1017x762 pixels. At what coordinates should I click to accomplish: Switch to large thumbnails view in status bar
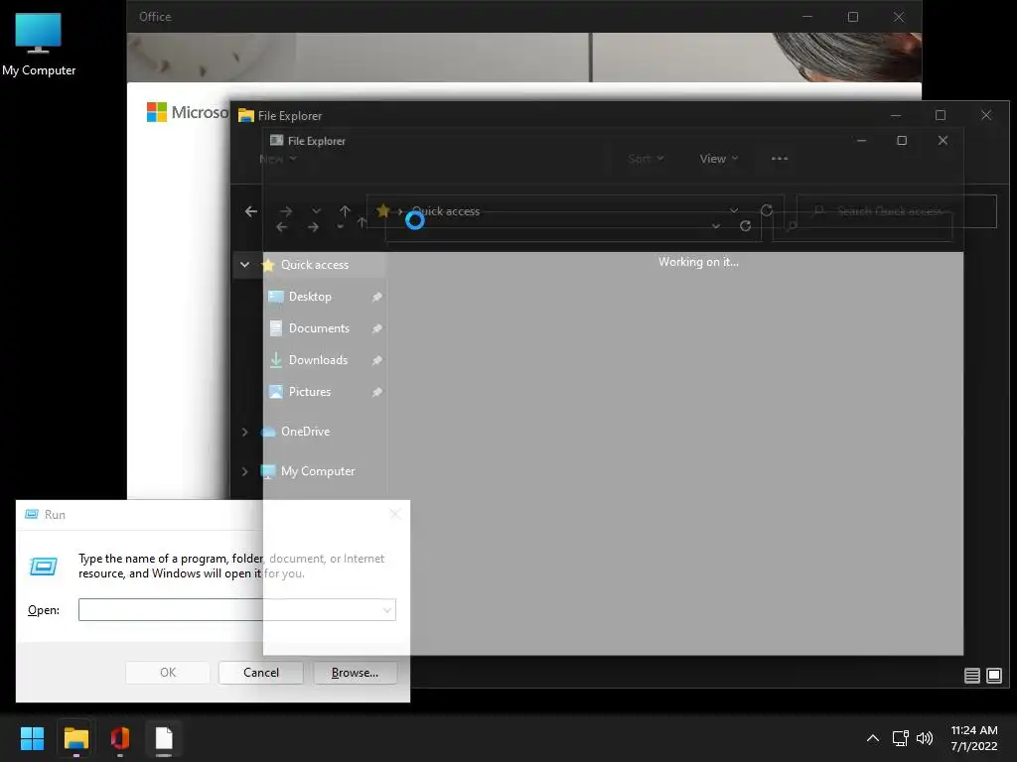[993, 676]
